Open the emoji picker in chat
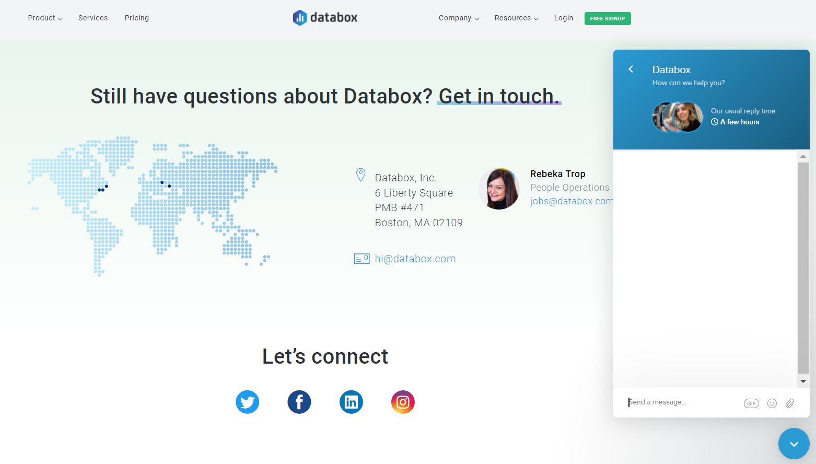 point(772,403)
